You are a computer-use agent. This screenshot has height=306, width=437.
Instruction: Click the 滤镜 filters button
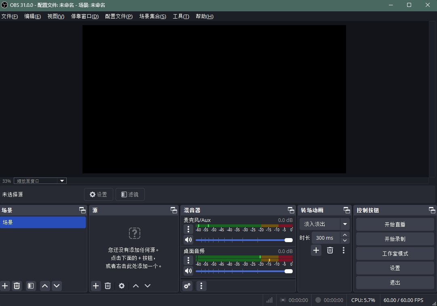[x=130, y=194]
